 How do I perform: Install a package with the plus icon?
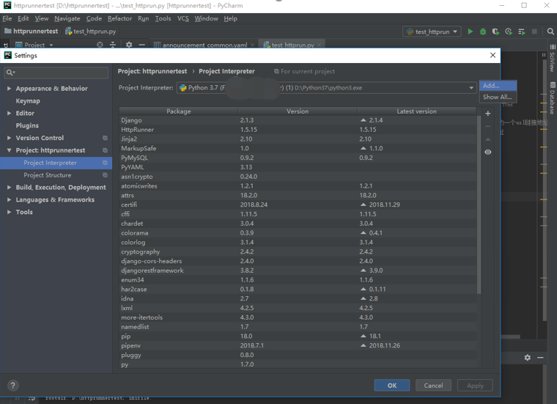tap(488, 114)
